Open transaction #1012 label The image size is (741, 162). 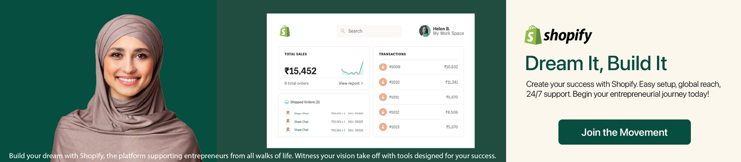tap(394, 112)
